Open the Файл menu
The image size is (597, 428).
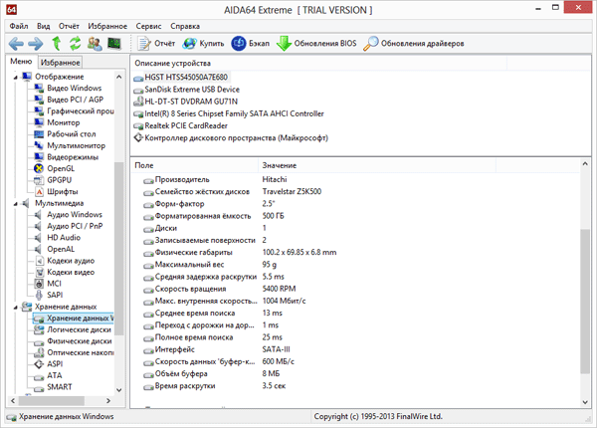(19, 26)
